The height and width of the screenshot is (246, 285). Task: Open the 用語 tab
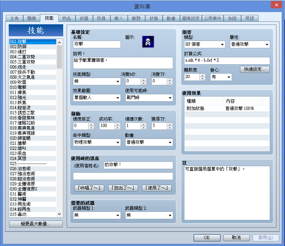[x=249, y=19]
